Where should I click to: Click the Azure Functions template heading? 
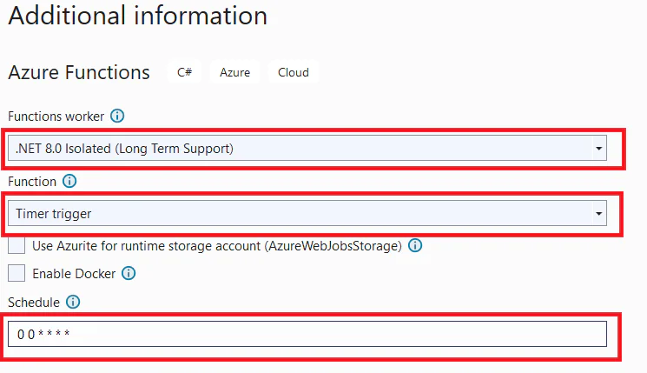79,72
